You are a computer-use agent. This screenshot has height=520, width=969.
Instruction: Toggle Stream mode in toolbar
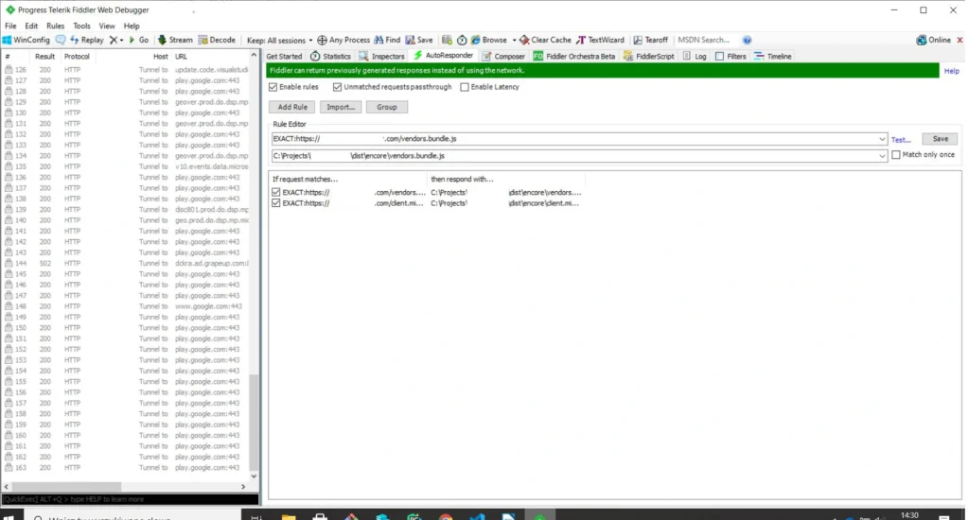pyautogui.click(x=175, y=40)
